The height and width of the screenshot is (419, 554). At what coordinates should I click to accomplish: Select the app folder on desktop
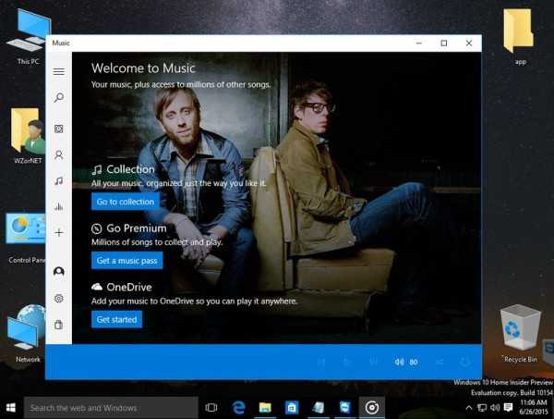coord(519,37)
